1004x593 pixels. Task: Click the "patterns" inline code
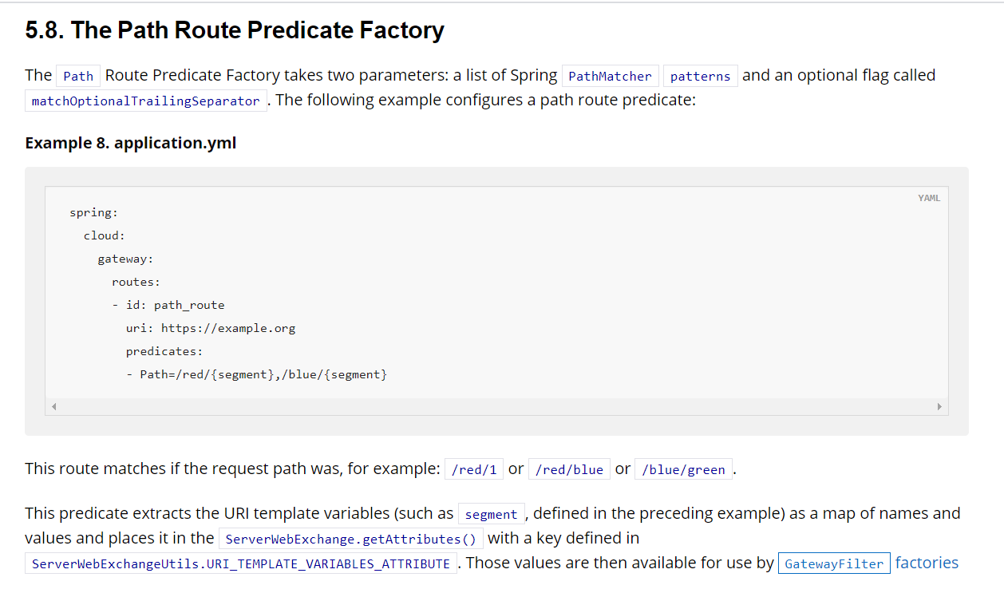click(700, 77)
